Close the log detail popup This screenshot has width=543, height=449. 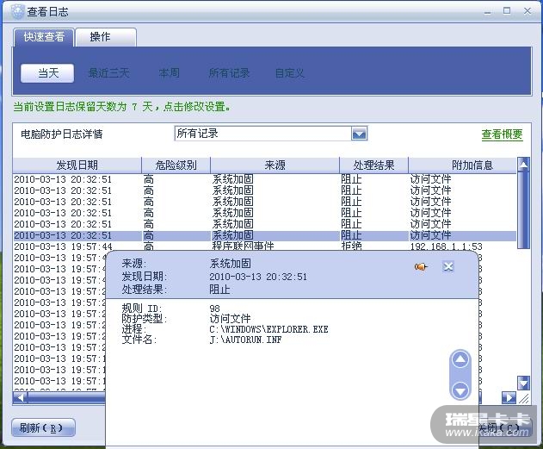(x=448, y=266)
